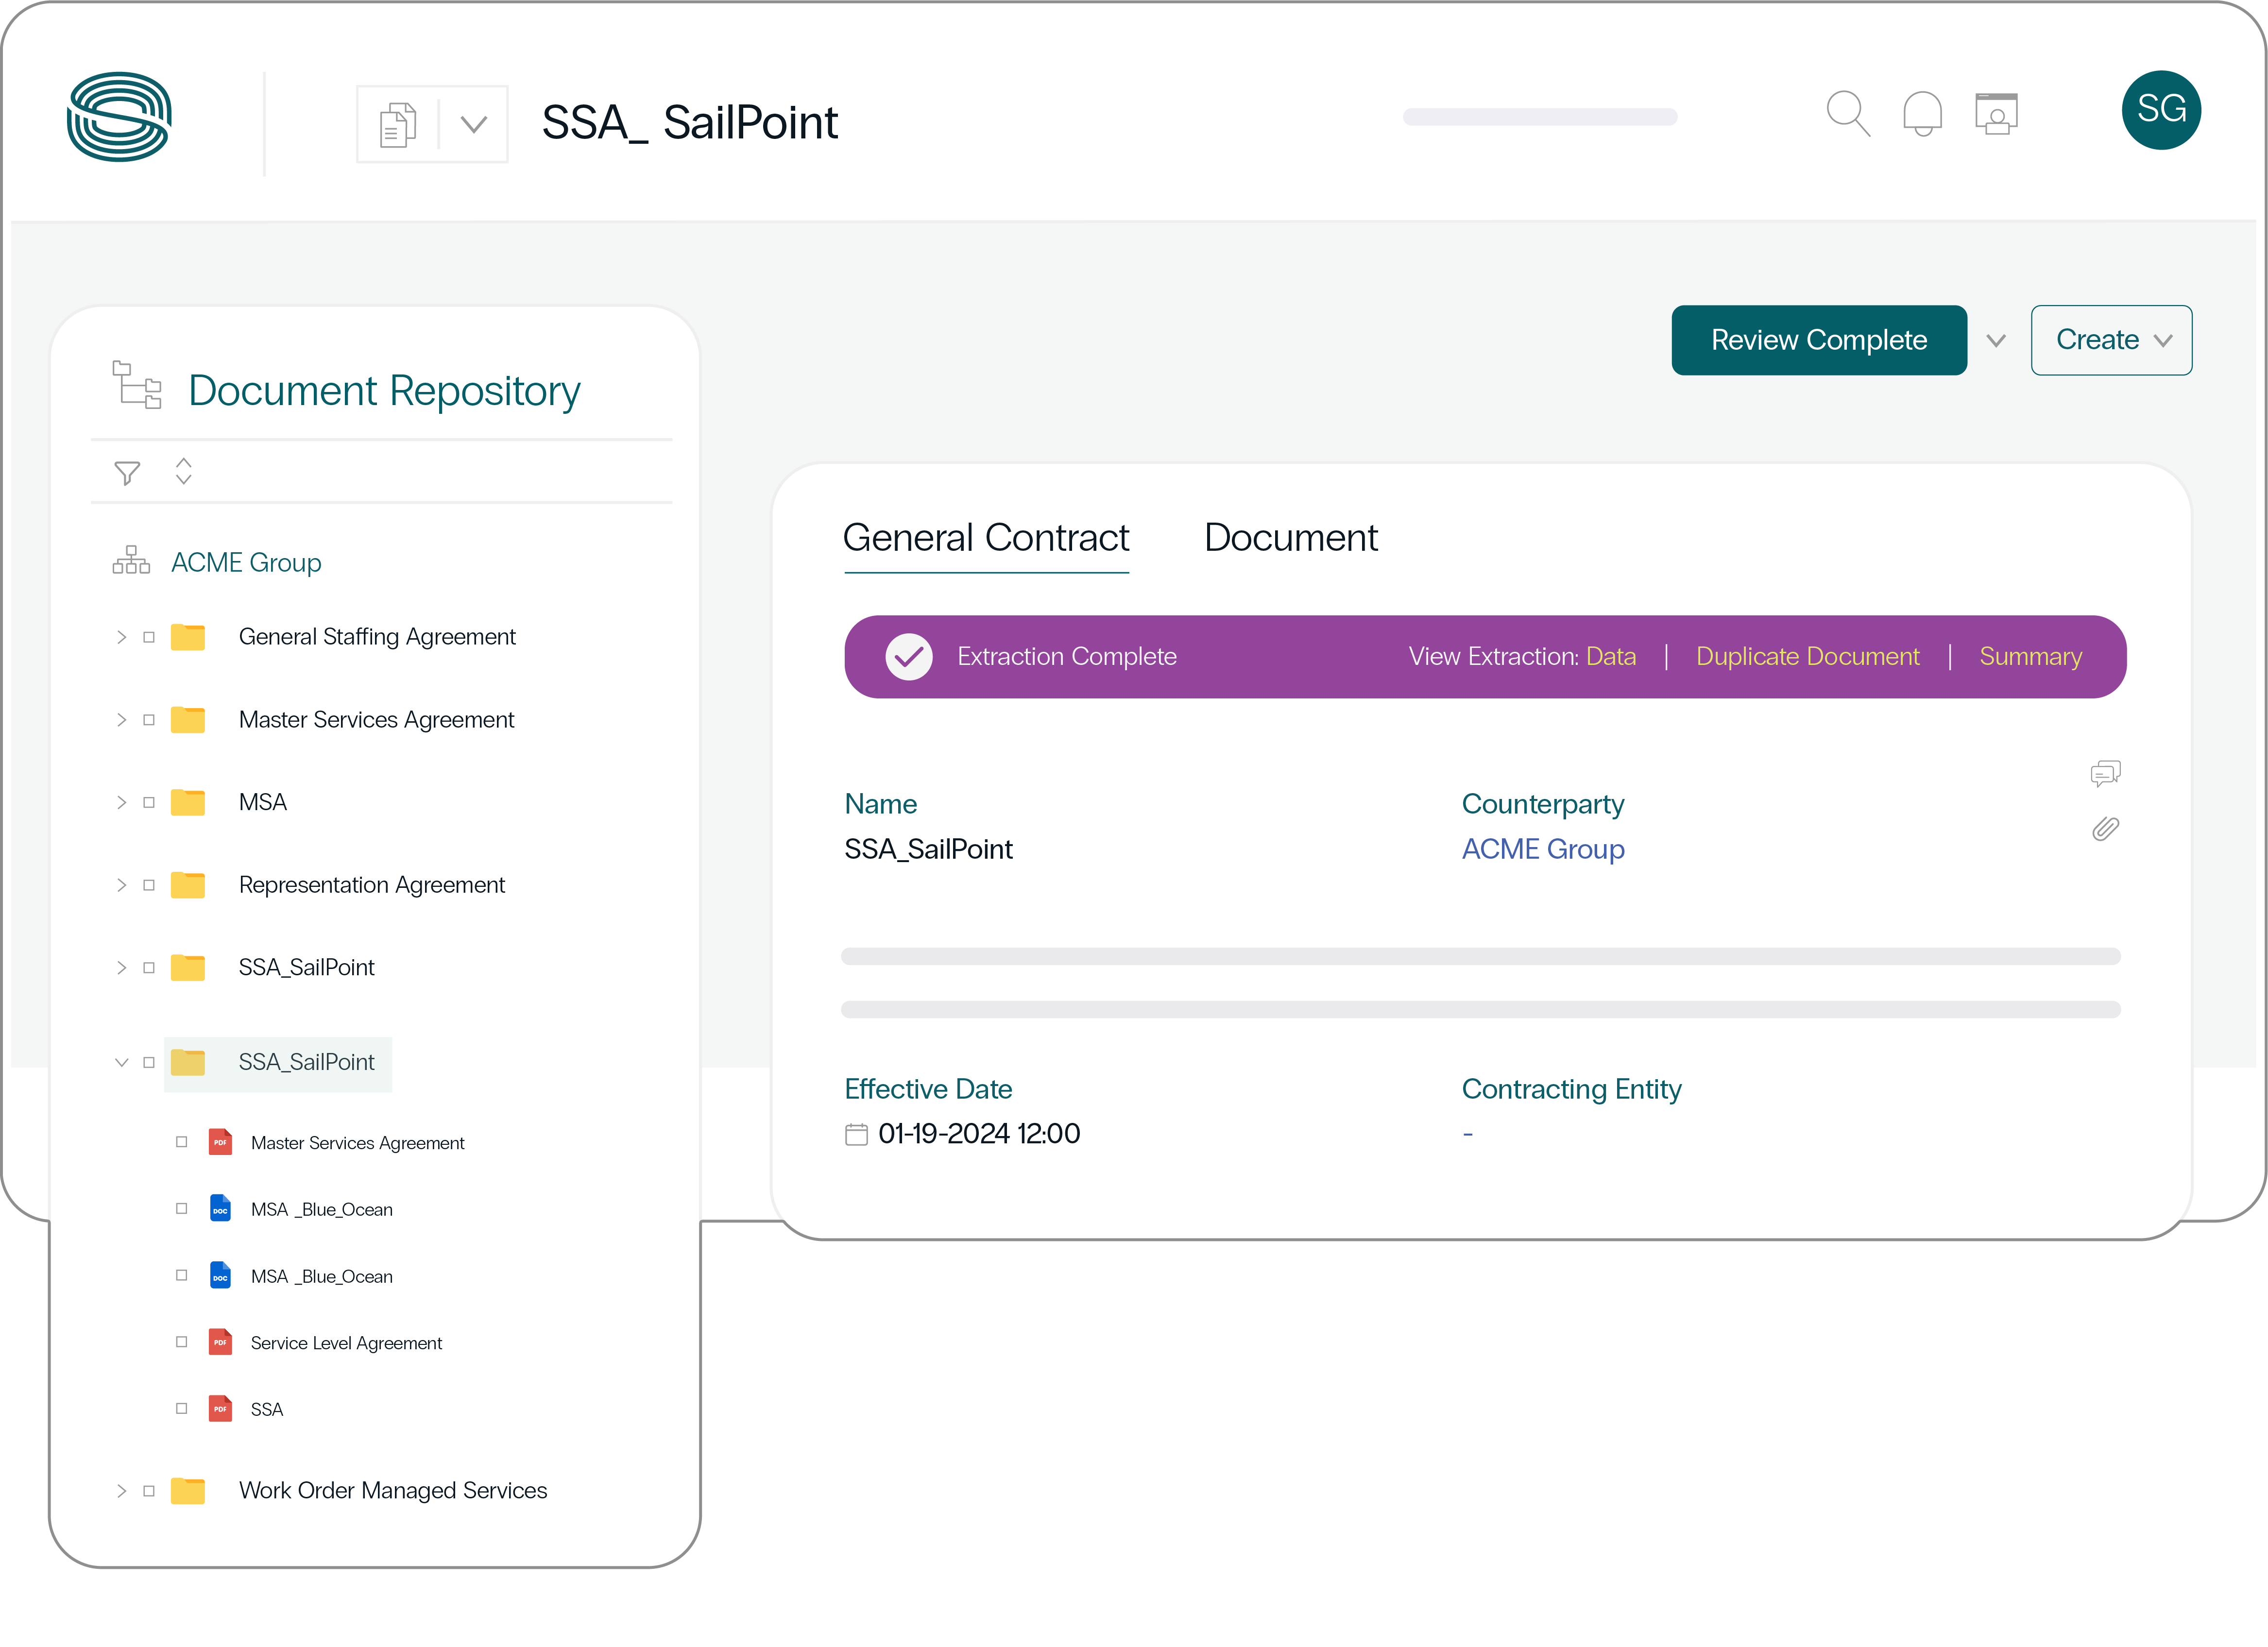This screenshot has width=2268, height=1647.
Task: Expand the Master Services Agreement folder
Action: pos(121,720)
